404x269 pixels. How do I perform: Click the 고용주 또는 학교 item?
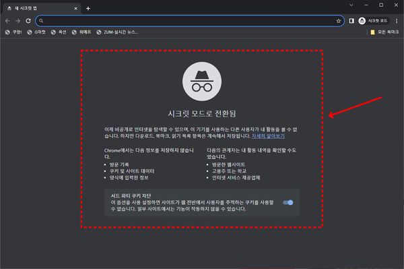click(x=229, y=171)
